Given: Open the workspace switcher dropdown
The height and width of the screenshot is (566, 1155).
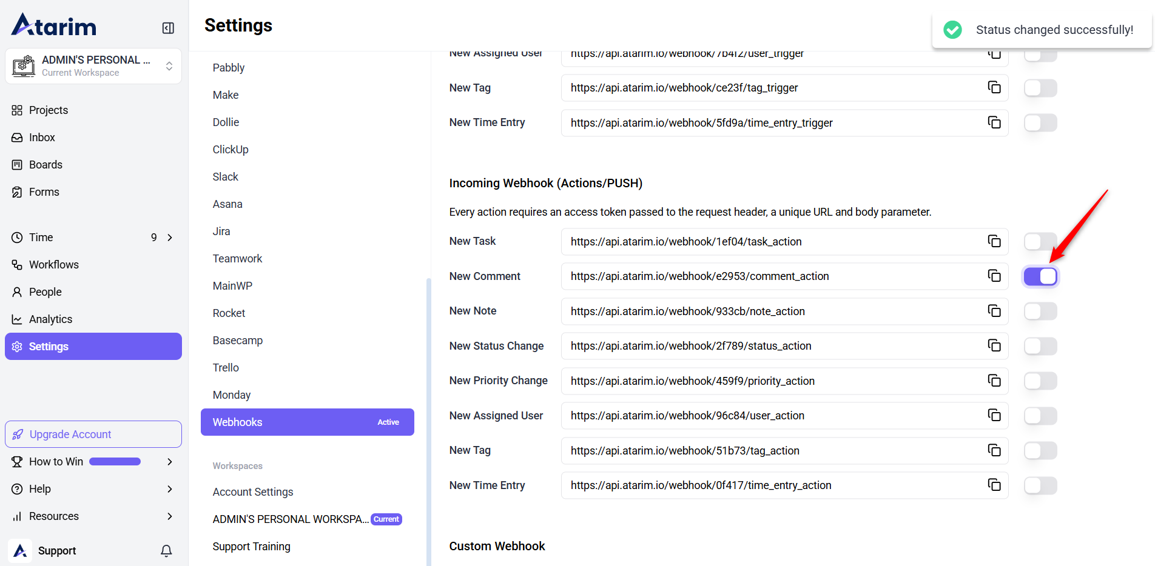Looking at the screenshot, I should click(169, 66).
